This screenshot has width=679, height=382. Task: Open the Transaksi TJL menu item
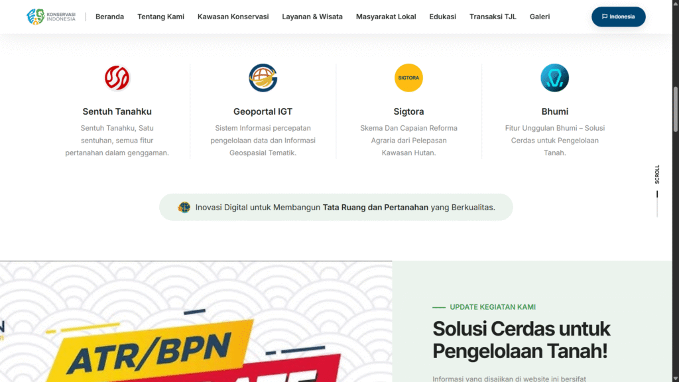(493, 17)
